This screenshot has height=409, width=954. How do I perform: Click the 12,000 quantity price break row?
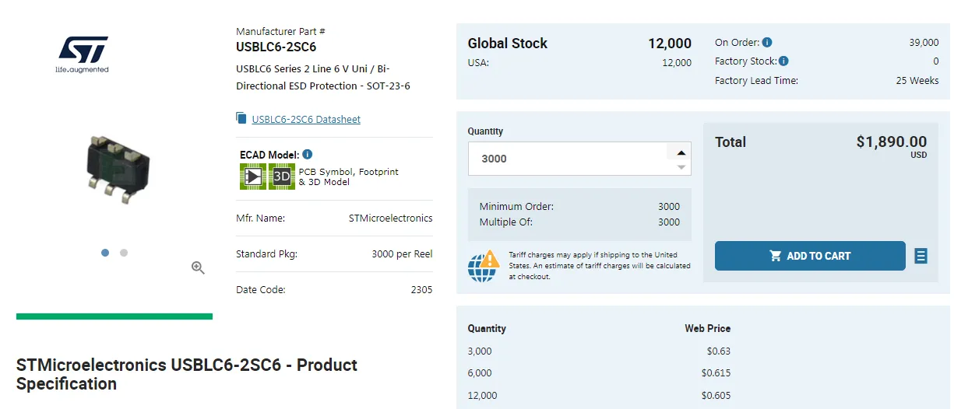pyautogui.click(x=600, y=396)
